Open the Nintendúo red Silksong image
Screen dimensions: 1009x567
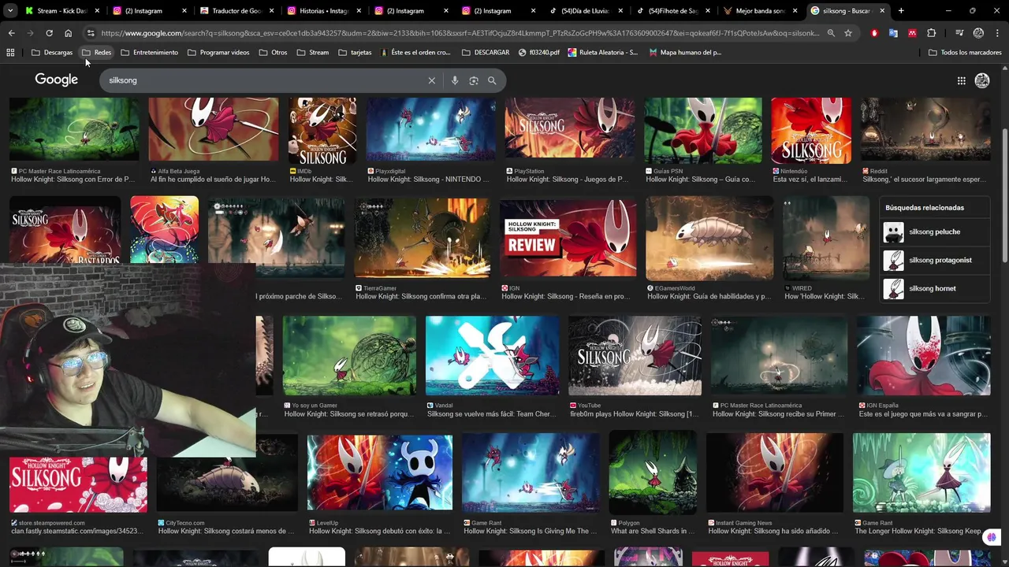(x=811, y=130)
